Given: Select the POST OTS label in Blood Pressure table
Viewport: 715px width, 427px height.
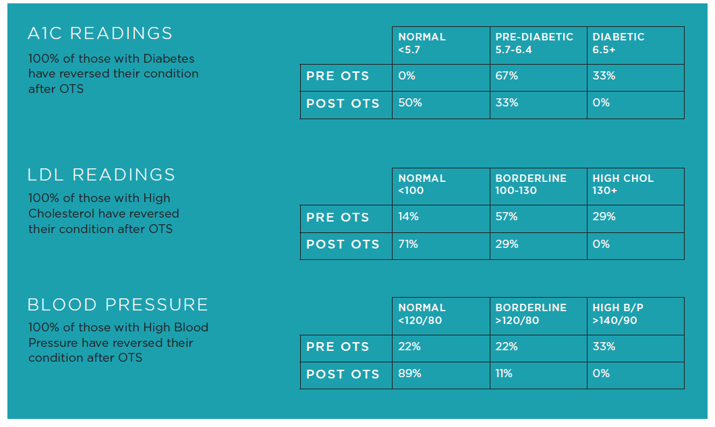Looking at the screenshot, I should pyautogui.click(x=343, y=374).
